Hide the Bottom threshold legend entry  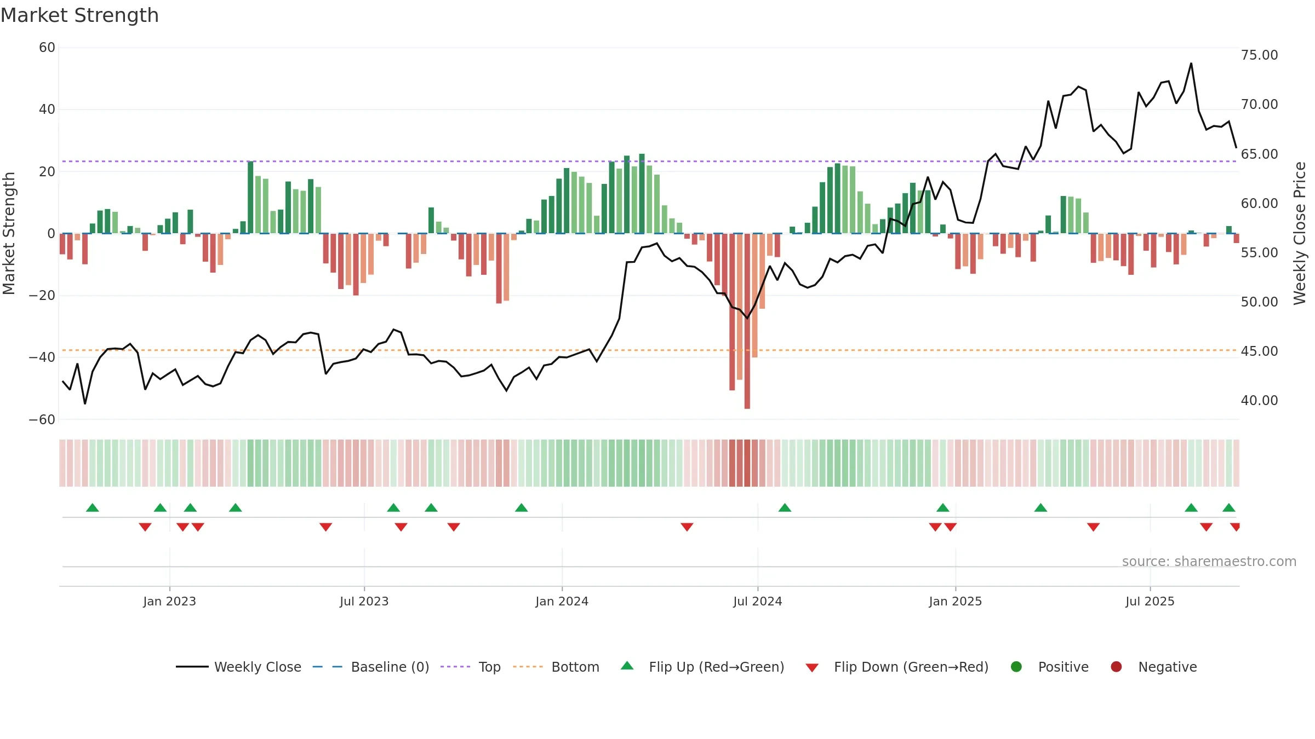[x=556, y=667]
